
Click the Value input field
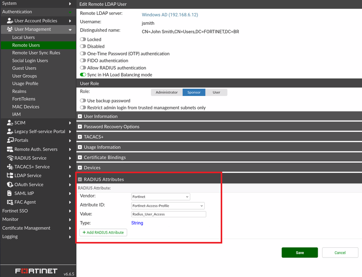point(168,214)
